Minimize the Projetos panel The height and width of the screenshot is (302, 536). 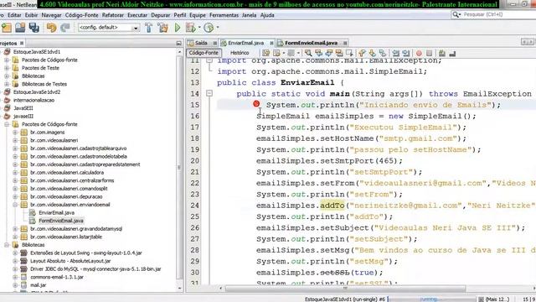tap(178, 43)
